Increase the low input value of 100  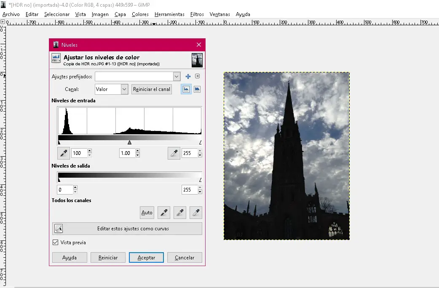tap(89, 151)
